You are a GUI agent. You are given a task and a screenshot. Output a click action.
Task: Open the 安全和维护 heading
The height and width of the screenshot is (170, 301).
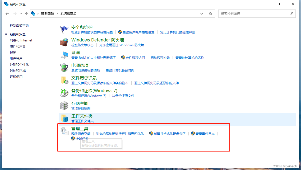pos(82,27)
